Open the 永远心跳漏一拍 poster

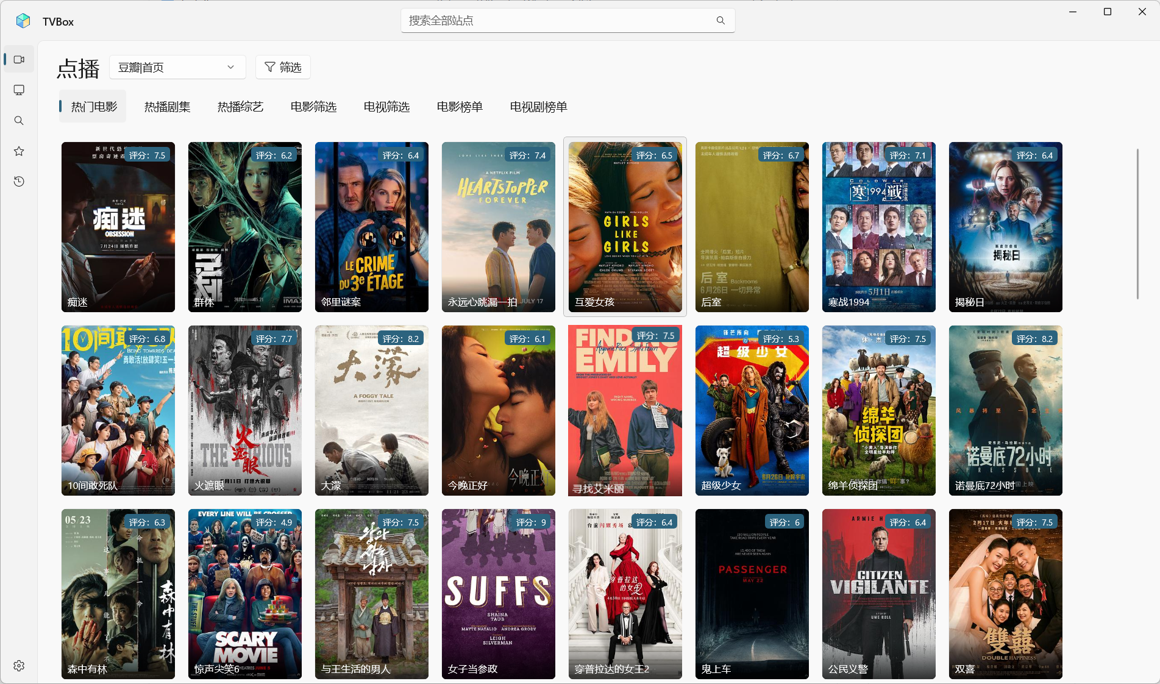point(499,227)
